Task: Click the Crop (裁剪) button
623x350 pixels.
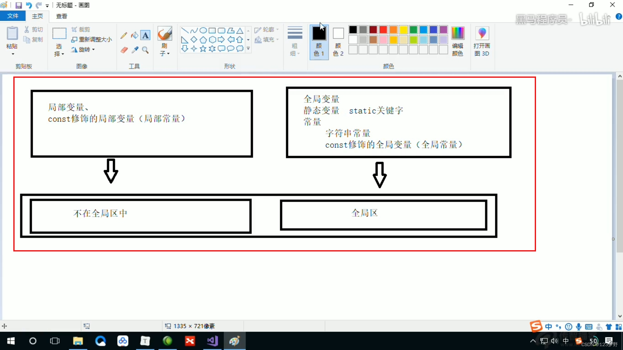Action: click(80, 29)
